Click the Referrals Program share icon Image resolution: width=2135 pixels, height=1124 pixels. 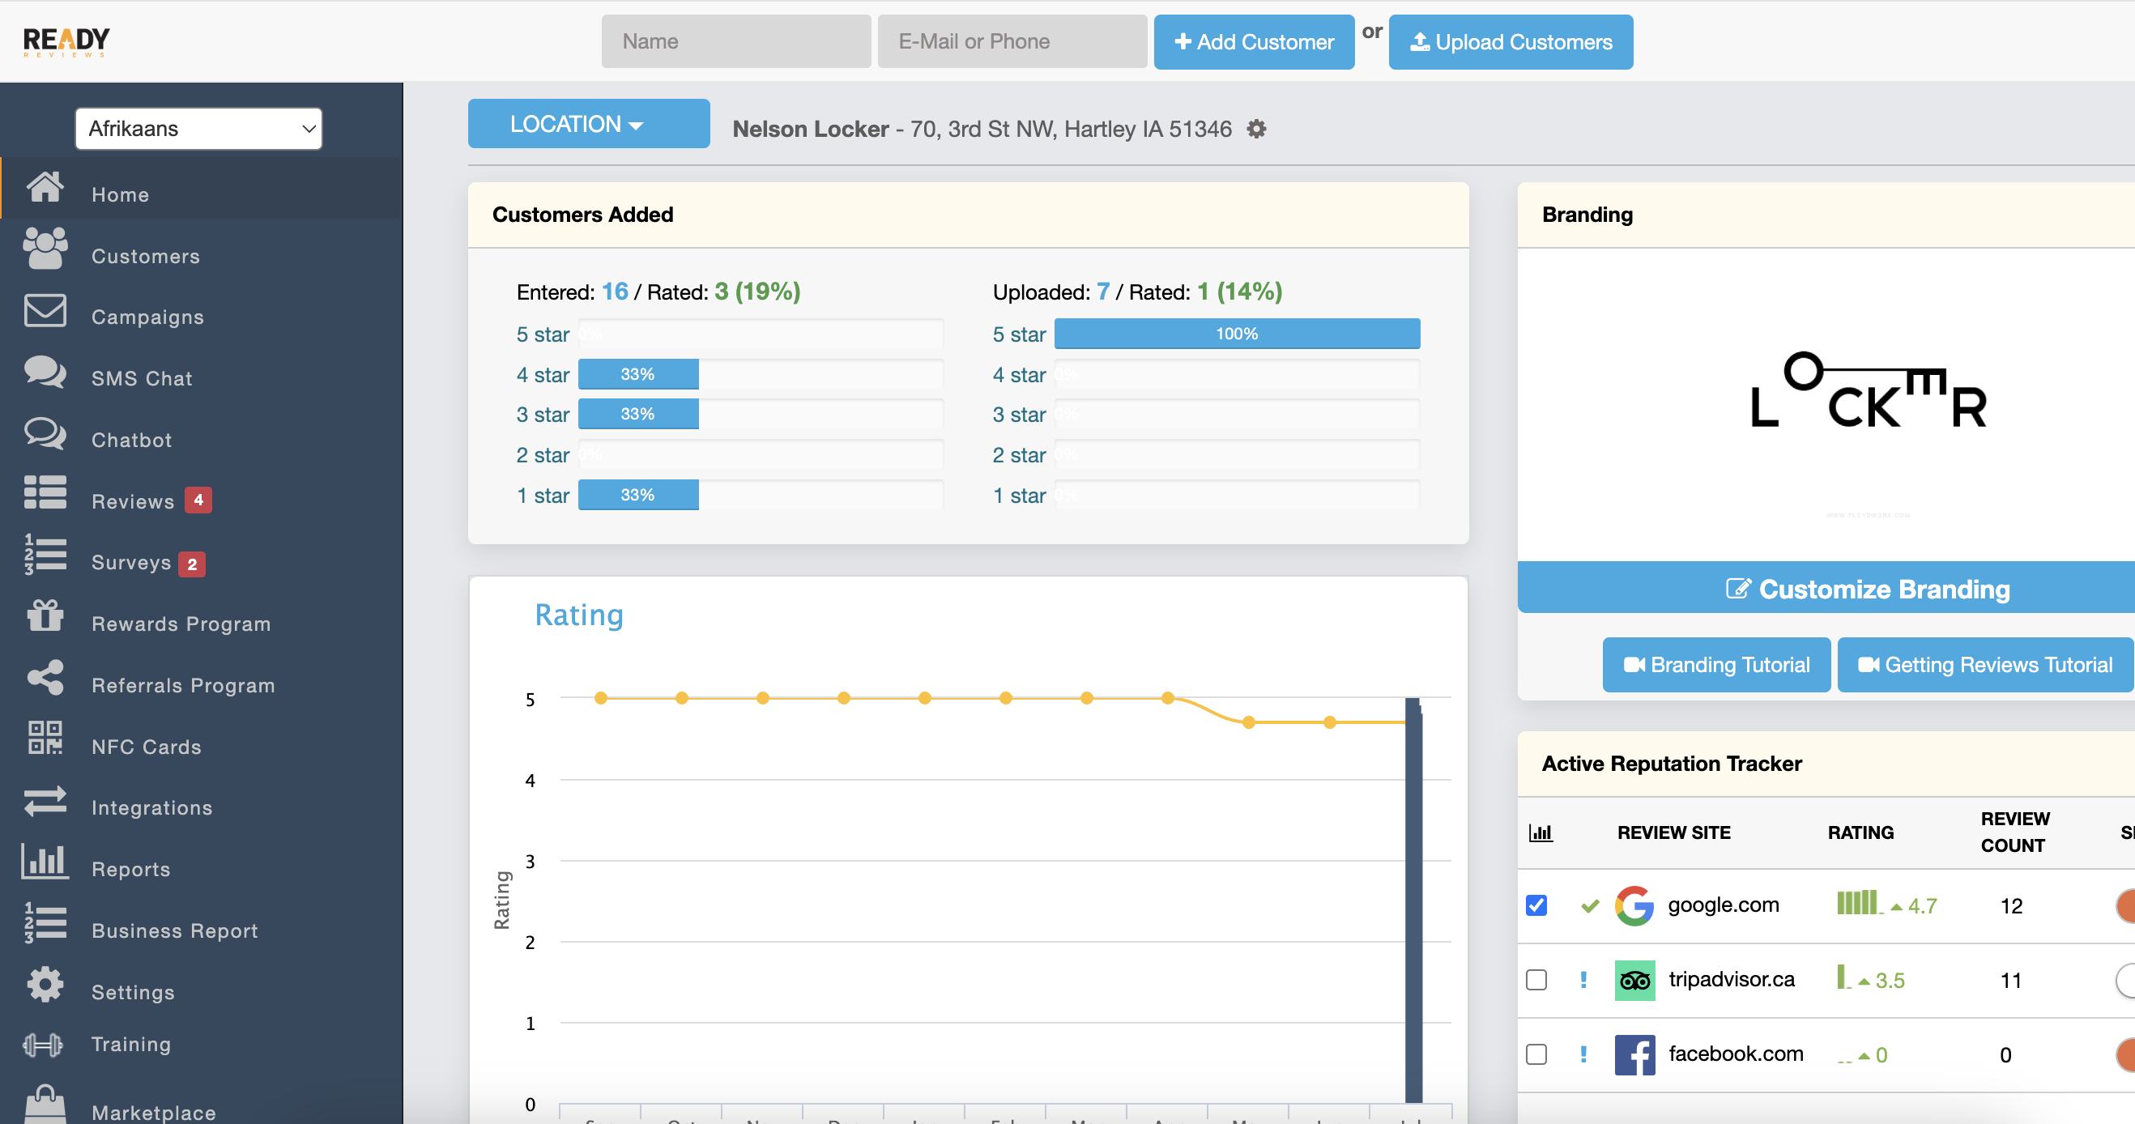point(45,676)
